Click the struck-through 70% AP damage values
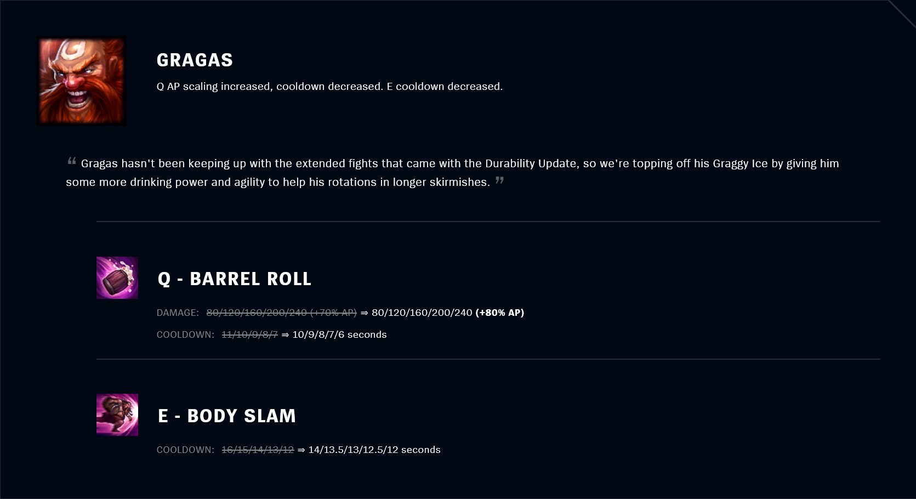Image resolution: width=916 pixels, height=499 pixels. [281, 313]
